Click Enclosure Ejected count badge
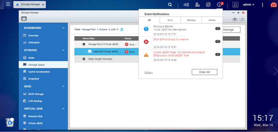Screen dimensions: 278x132 coord(218,29)
